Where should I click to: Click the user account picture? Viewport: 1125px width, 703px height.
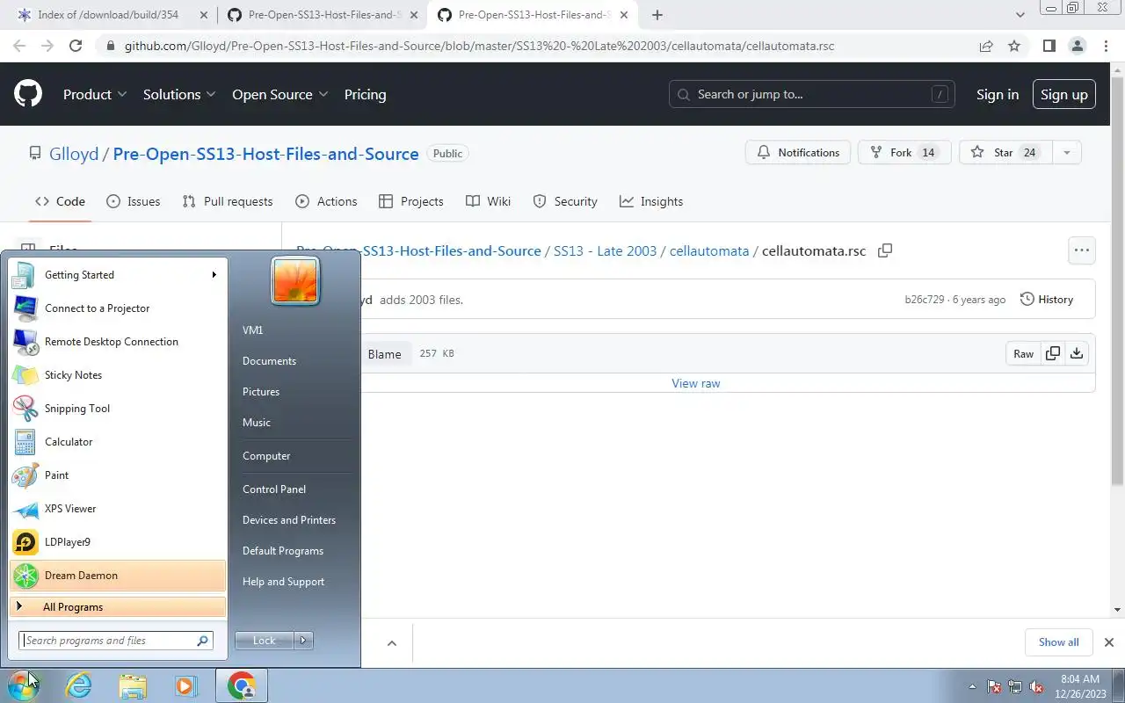coord(295,281)
